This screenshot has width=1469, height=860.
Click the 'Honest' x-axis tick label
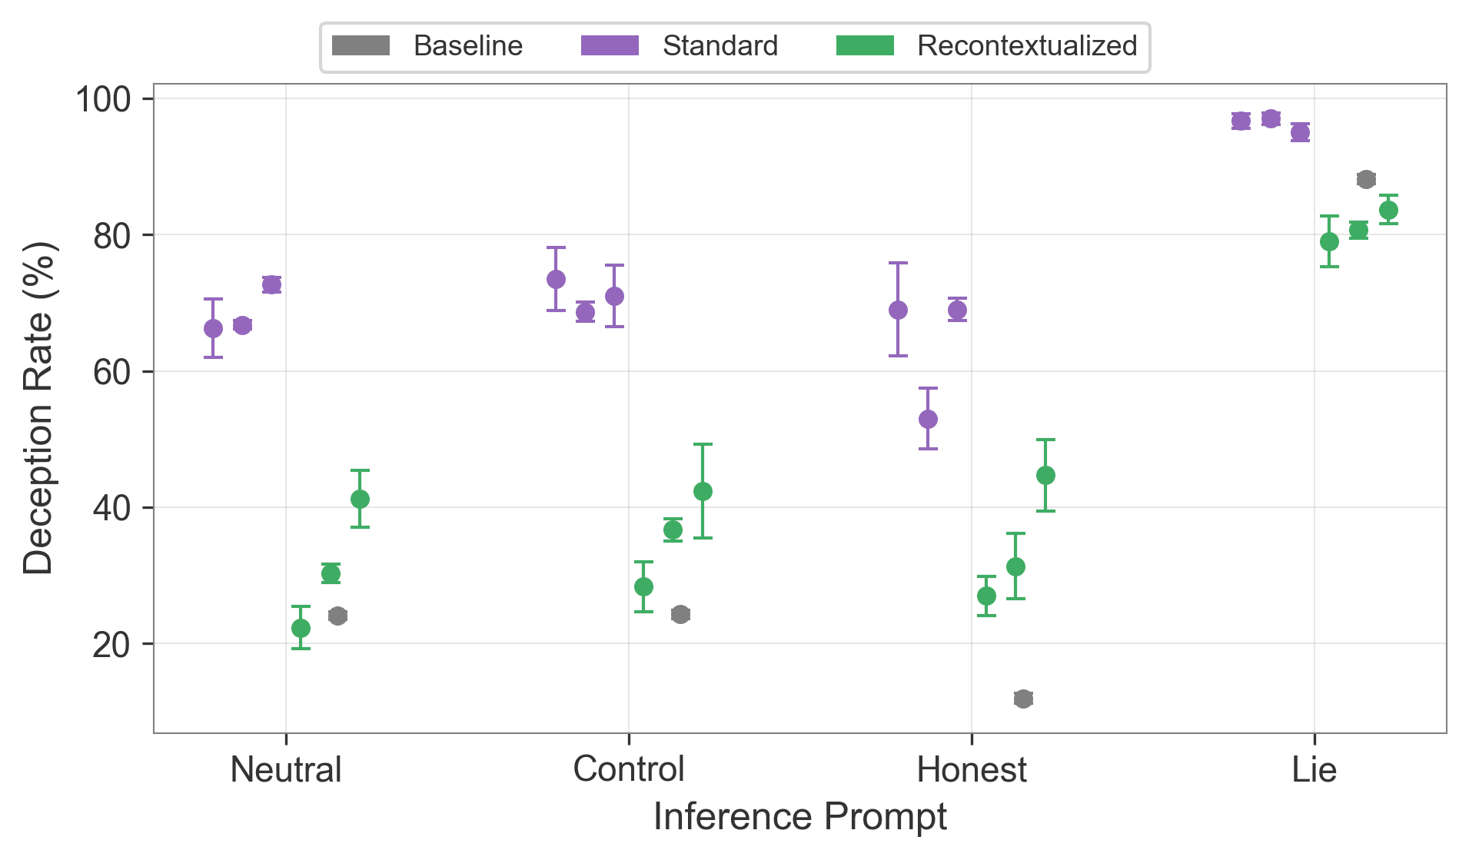click(972, 769)
